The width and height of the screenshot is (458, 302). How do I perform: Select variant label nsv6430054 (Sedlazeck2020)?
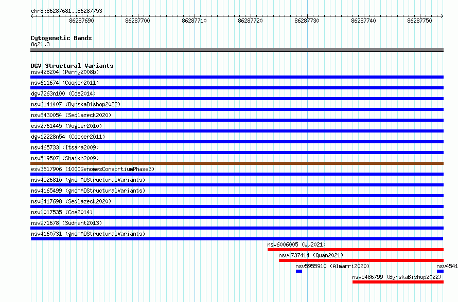(x=71, y=115)
